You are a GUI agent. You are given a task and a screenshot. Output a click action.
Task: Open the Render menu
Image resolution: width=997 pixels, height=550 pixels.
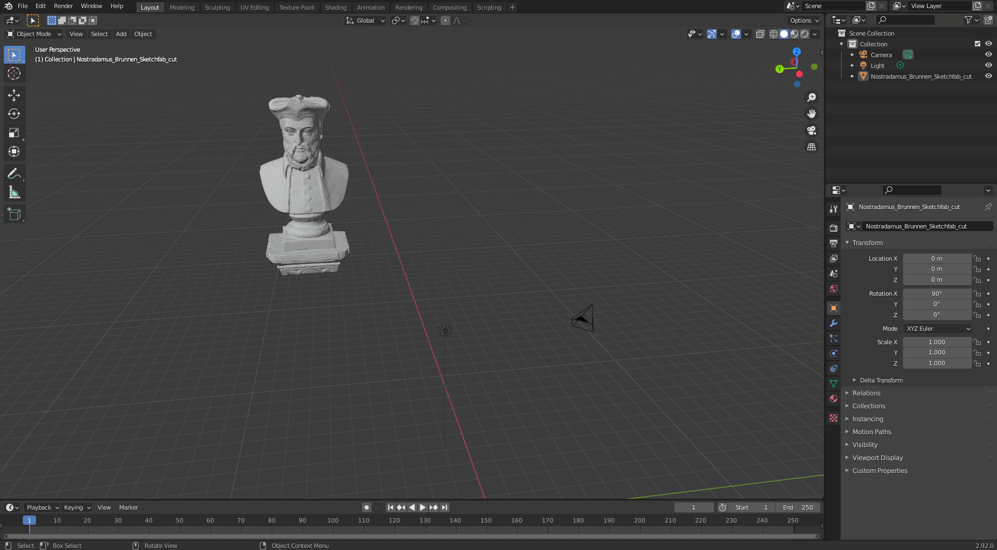coord(63,6)
